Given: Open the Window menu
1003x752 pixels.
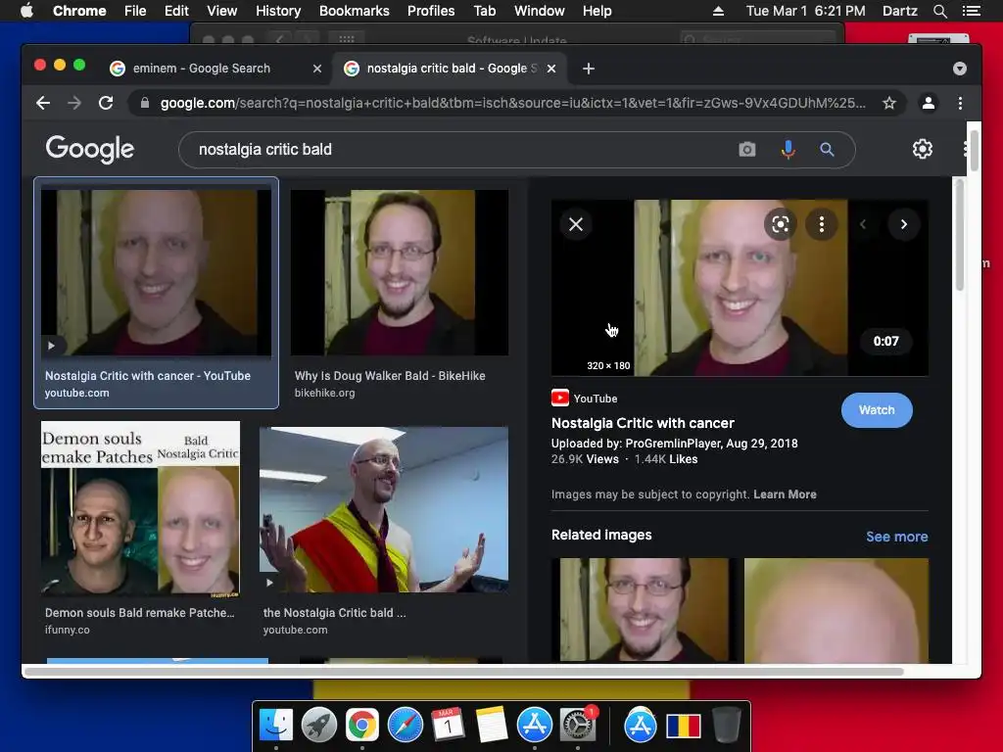Looking at the screenshot, I should [x=540, y=11].
